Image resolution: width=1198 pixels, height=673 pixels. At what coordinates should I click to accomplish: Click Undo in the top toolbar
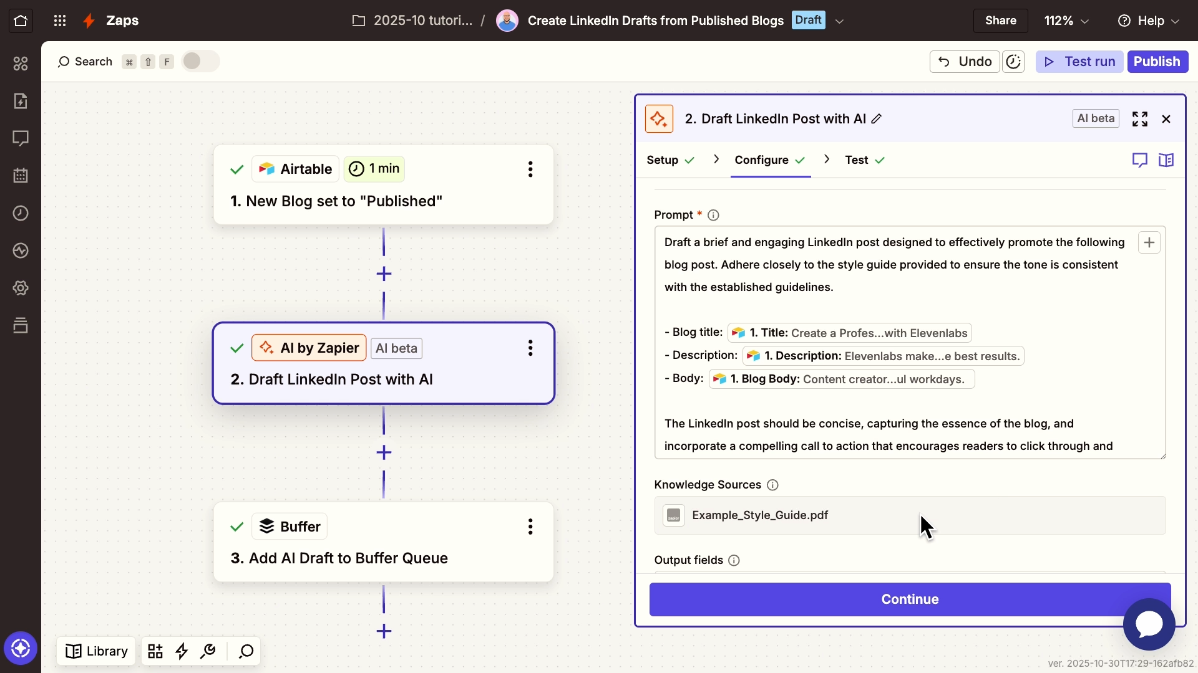(966, 61)
